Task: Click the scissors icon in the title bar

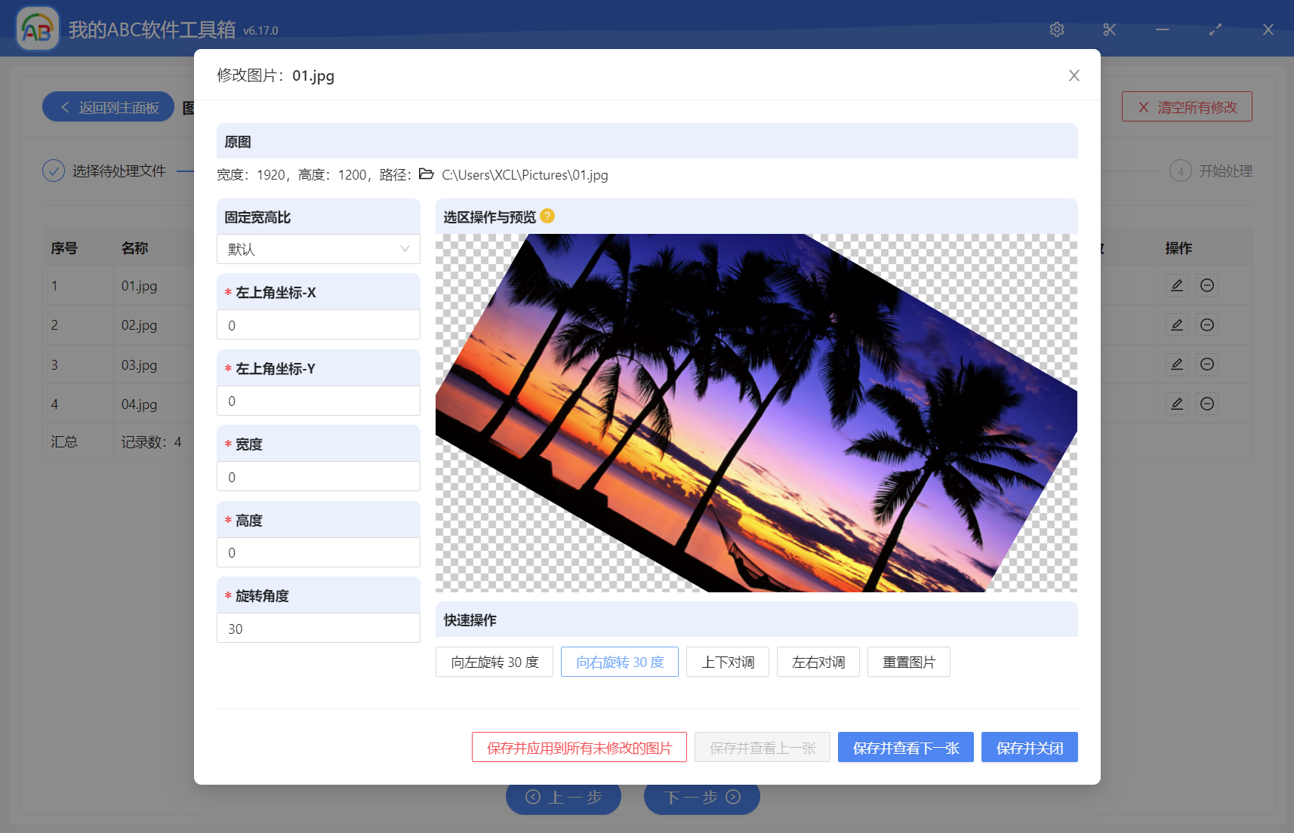Action: tap(1109, 29)
